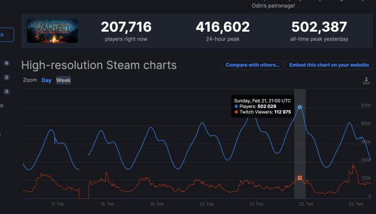
Task: Click the 22. Feb axis label
Action: pyautogui.click(x=306, y=204)
